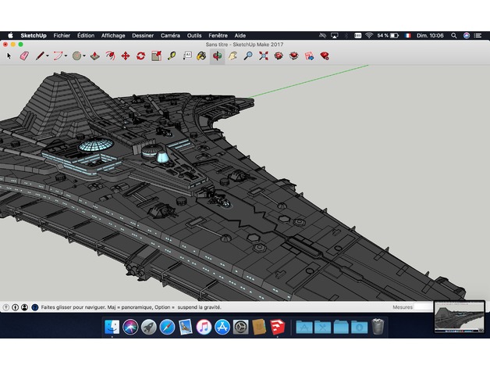Open Launchpad rocket in the Dock
The image size is (490, 369).
pos(148,327)
